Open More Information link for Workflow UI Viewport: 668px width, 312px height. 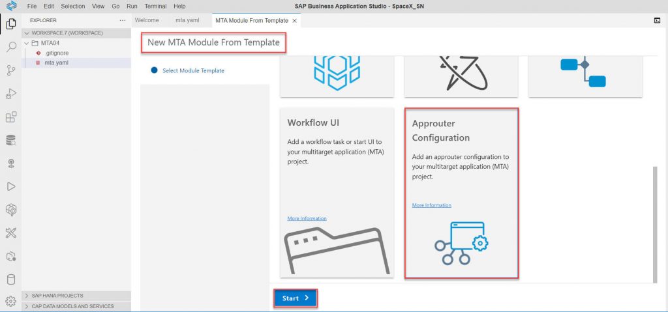click(307, 218)
